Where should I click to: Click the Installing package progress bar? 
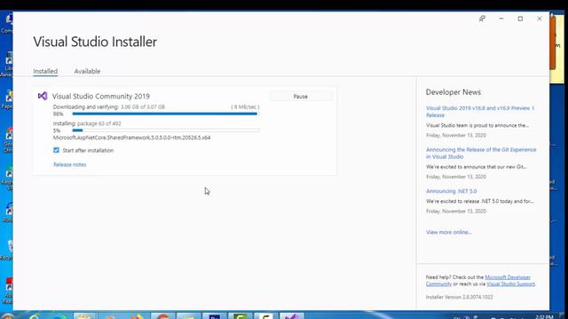[166, 130]
